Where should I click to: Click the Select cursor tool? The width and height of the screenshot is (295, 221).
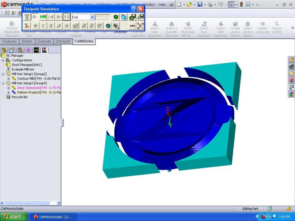(231, 4)
